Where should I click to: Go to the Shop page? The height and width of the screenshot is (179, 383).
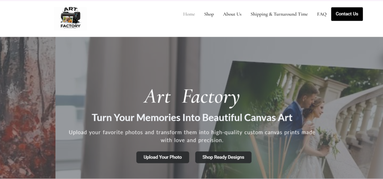pos(209,14)
